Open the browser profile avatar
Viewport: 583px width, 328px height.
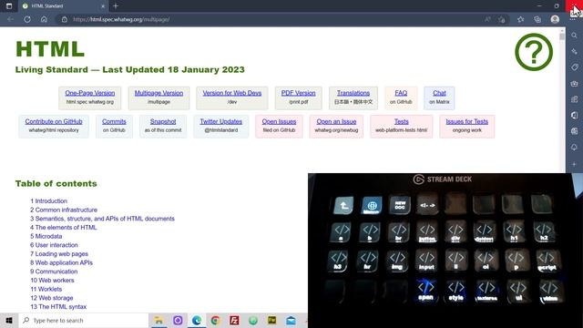pyautogui.click(x=555, y=19)
